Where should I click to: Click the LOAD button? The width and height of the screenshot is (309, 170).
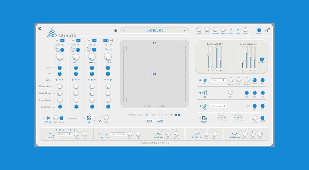pos(160,121)
